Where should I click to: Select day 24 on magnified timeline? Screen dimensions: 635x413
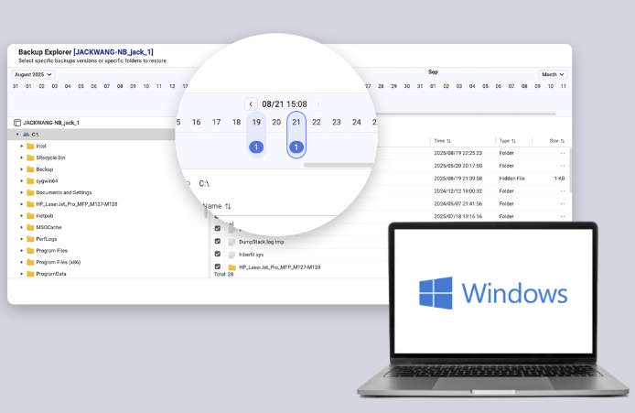pos(356,122)
